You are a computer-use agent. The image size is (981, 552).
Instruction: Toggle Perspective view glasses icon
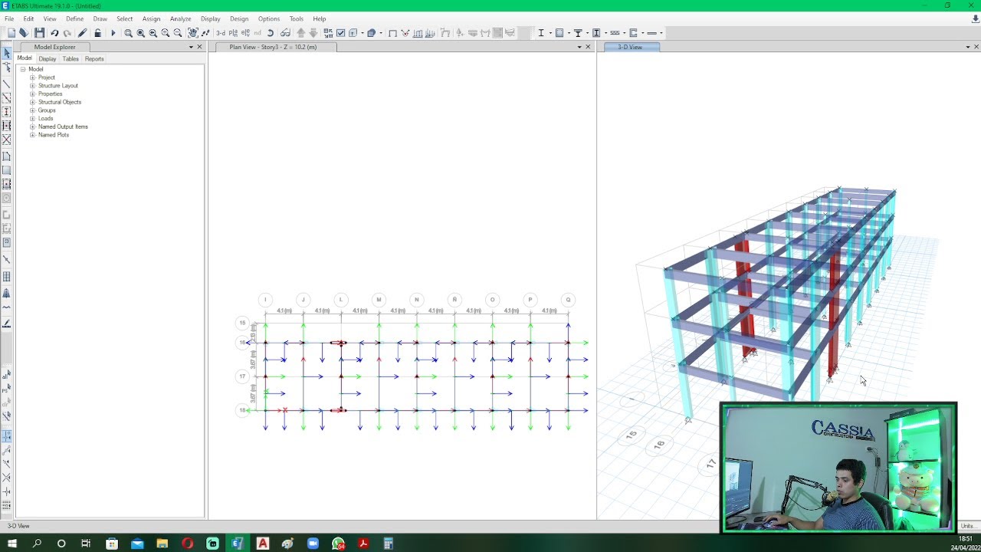click(285, 33)
